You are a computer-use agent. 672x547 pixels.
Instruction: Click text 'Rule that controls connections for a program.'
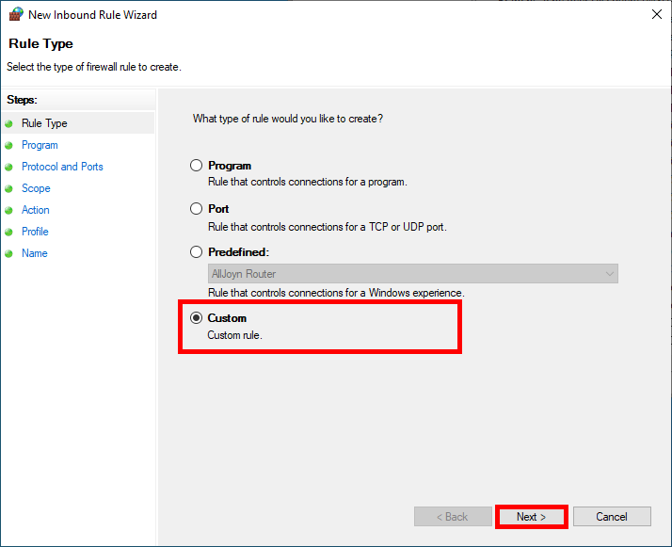pyautogui.click(x=307, y=183)
